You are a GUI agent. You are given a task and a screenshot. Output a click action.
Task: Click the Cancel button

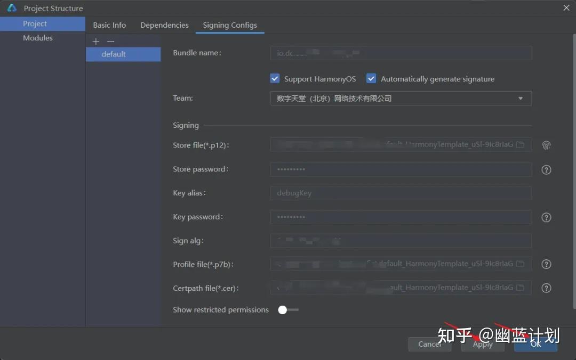tap(429, 344)
